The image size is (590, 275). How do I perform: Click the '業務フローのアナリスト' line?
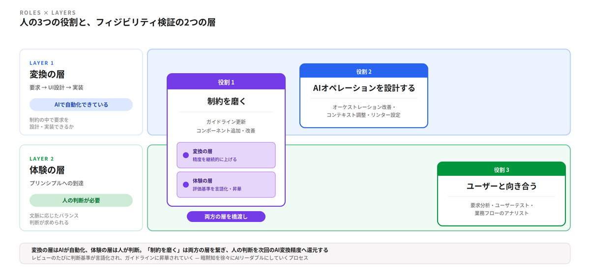coord(501,213)
